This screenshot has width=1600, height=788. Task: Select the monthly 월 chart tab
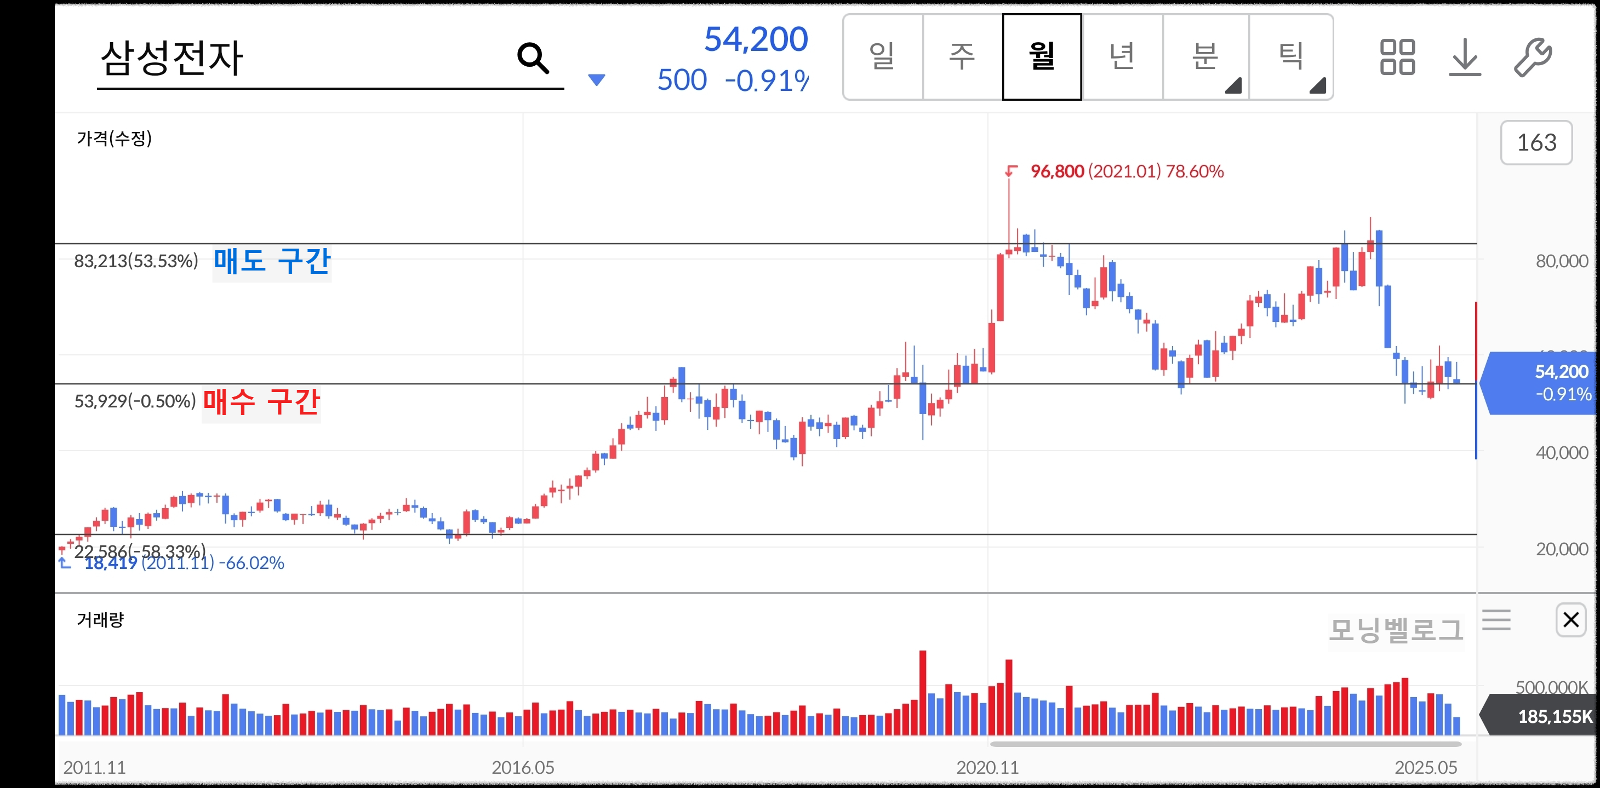point(1042,57)
